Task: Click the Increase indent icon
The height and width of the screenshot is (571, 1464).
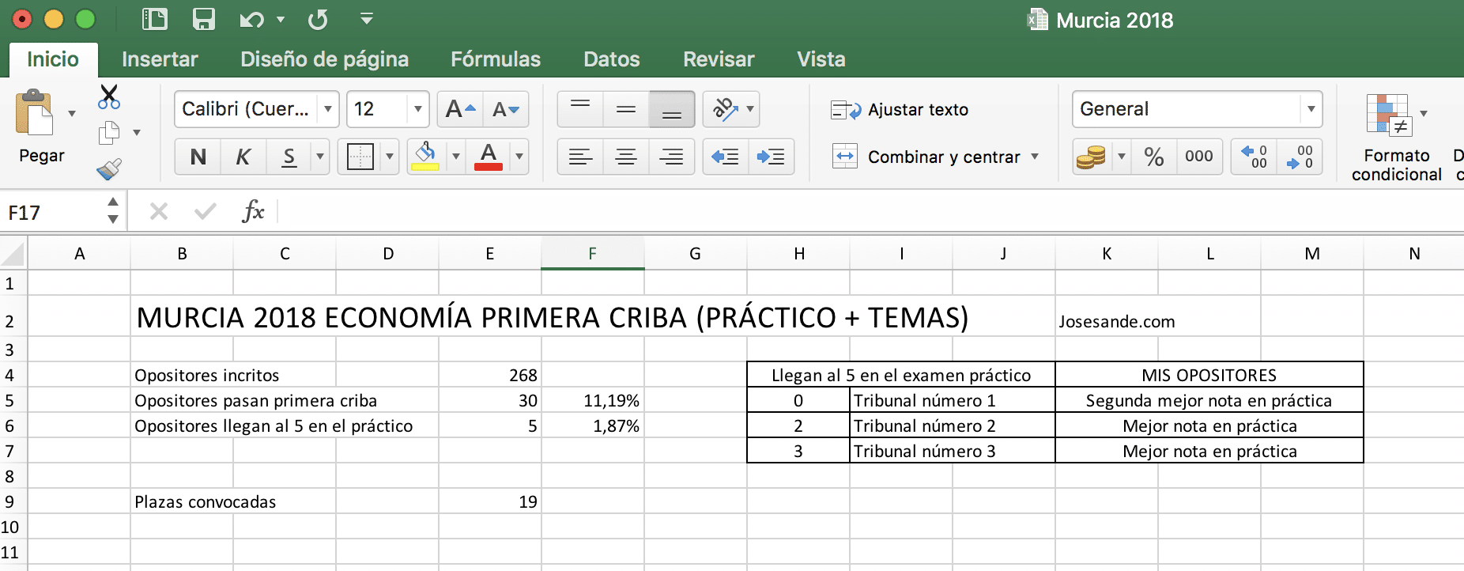Action: pos(771,157)
